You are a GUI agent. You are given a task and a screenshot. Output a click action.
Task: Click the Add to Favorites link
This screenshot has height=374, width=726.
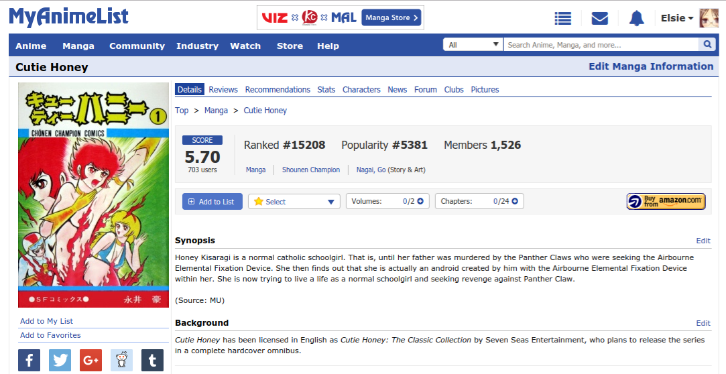coord(50,334)
